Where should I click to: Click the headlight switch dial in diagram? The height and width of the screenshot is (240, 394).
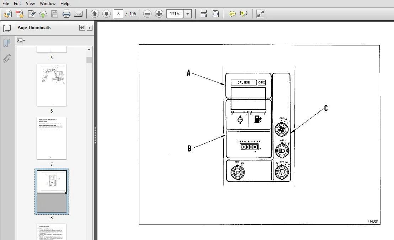(282, 151)
